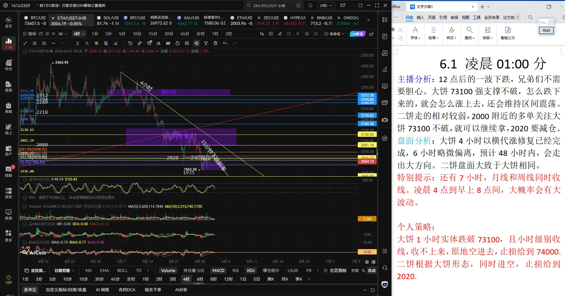Screen dimensions: 565x296
Task: Toggle the RSI indicator
Action: click(x=236, y=271)
